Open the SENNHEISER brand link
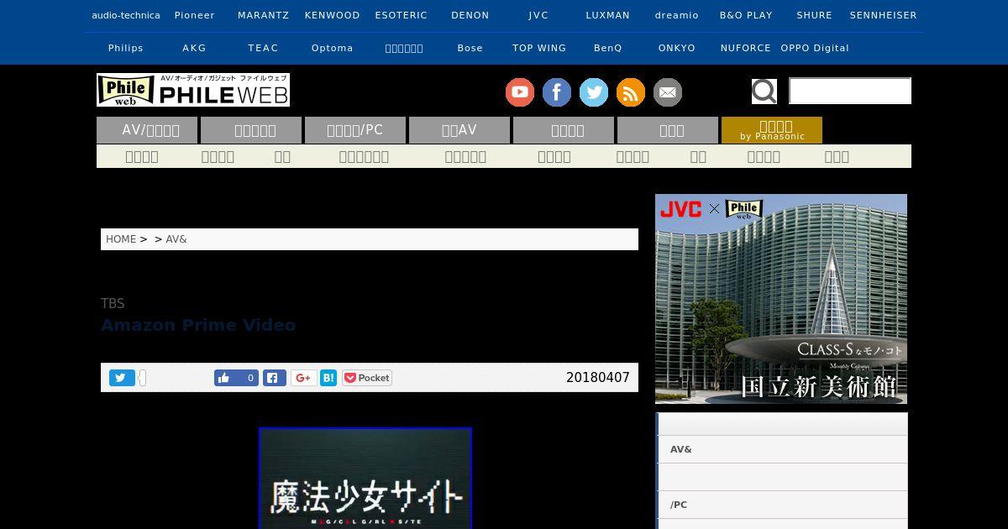This screenshot has width=1008, height=529. (884, 15)
